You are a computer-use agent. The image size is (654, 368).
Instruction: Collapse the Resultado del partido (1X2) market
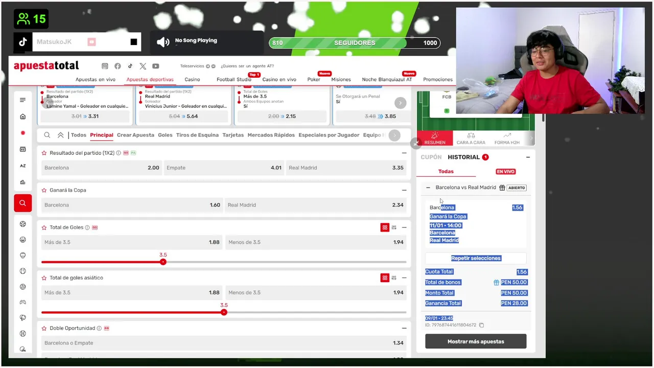point(404,153)
